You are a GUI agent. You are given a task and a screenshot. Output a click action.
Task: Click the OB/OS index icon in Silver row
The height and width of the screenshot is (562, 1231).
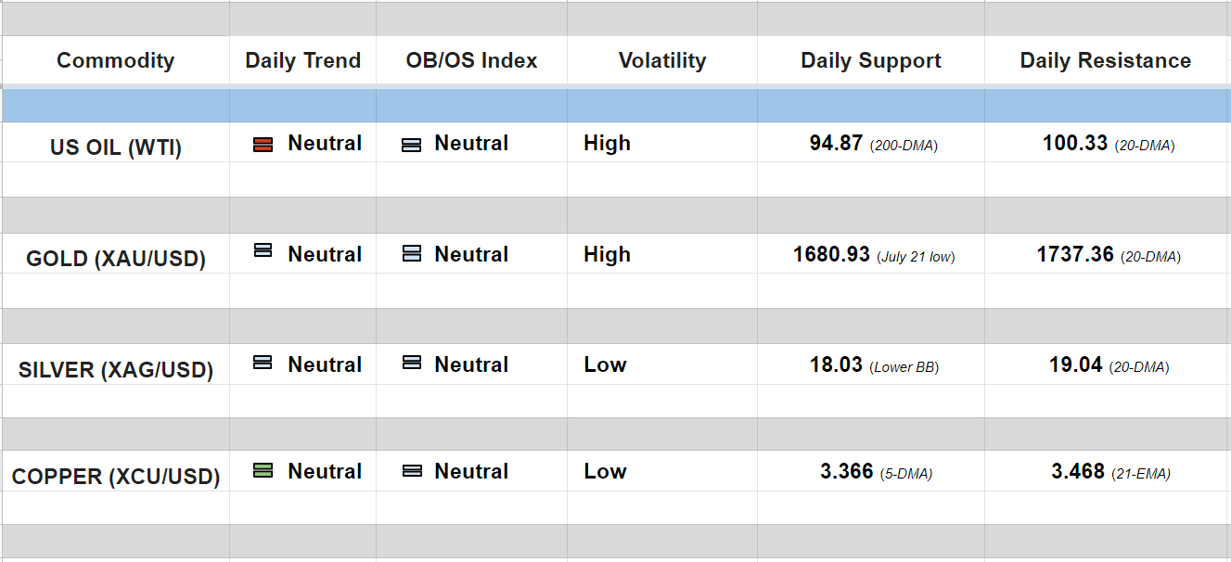coord(411,363)
